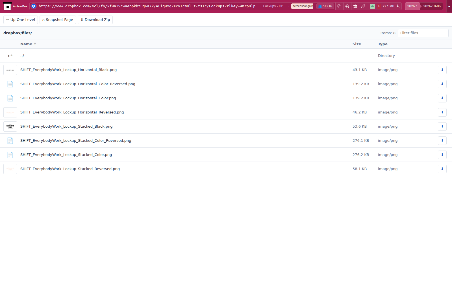Open SHIFT_EverybodyWork_Lockup_Horizontal_Color.png file name

coord(68,98)
